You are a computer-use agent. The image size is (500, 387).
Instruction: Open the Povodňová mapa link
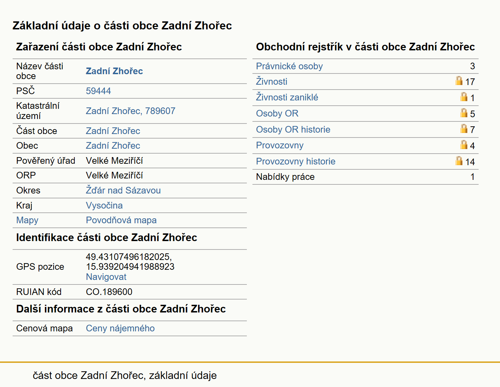pos(121,220)
